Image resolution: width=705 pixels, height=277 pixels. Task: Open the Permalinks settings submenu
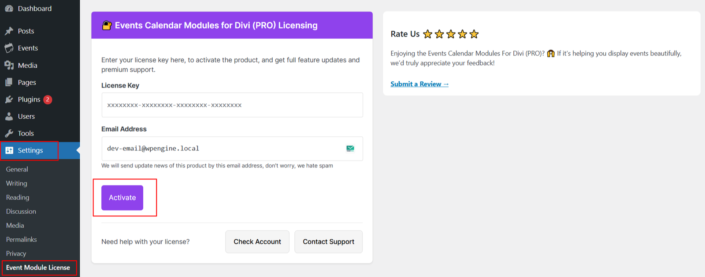click(x=22, y=240)
